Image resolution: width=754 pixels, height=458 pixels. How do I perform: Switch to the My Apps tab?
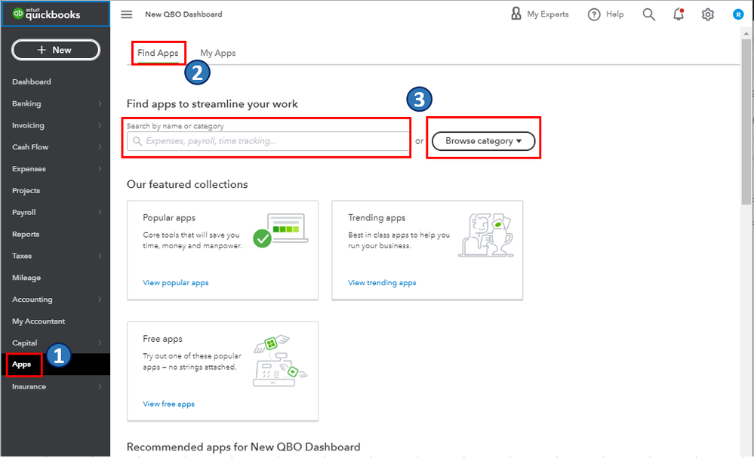click(217, 53)
